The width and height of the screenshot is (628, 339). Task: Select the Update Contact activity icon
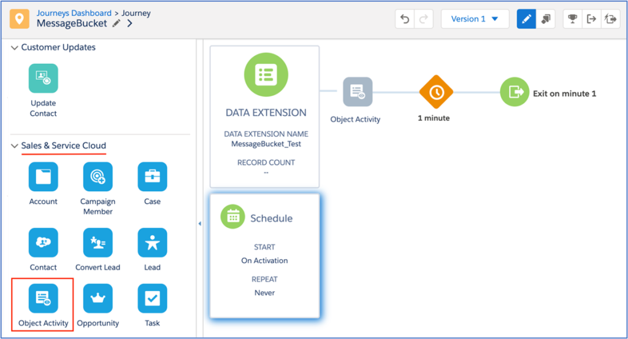point(43,79)
